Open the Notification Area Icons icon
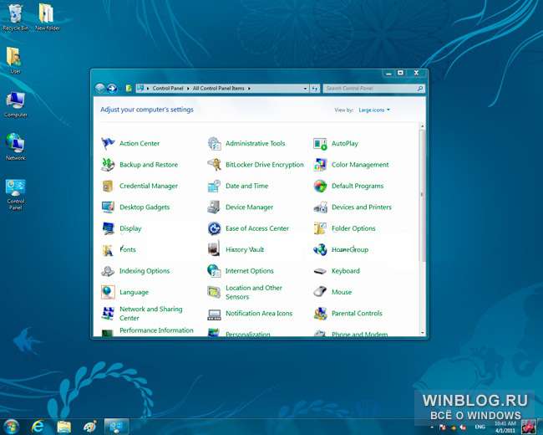Viewport: 543px width, 435px height. [215, 313]
